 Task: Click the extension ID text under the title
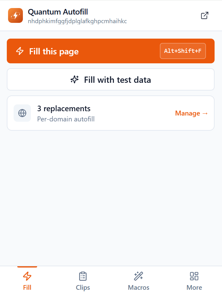(77, 21)
